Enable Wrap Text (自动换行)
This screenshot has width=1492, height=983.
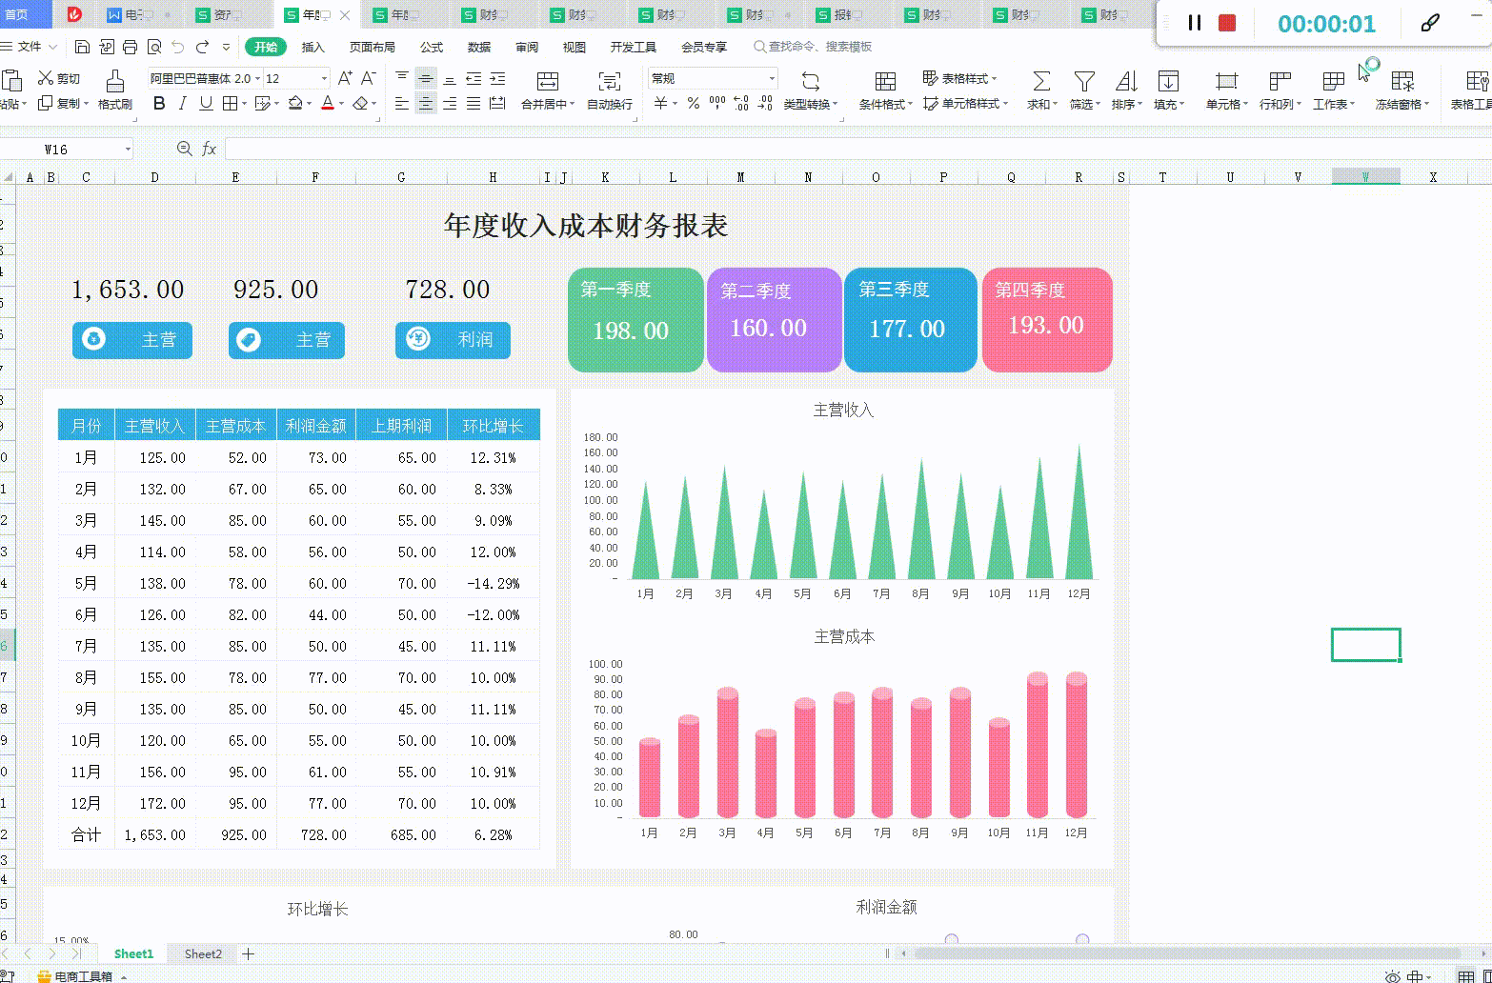point(608,90)
